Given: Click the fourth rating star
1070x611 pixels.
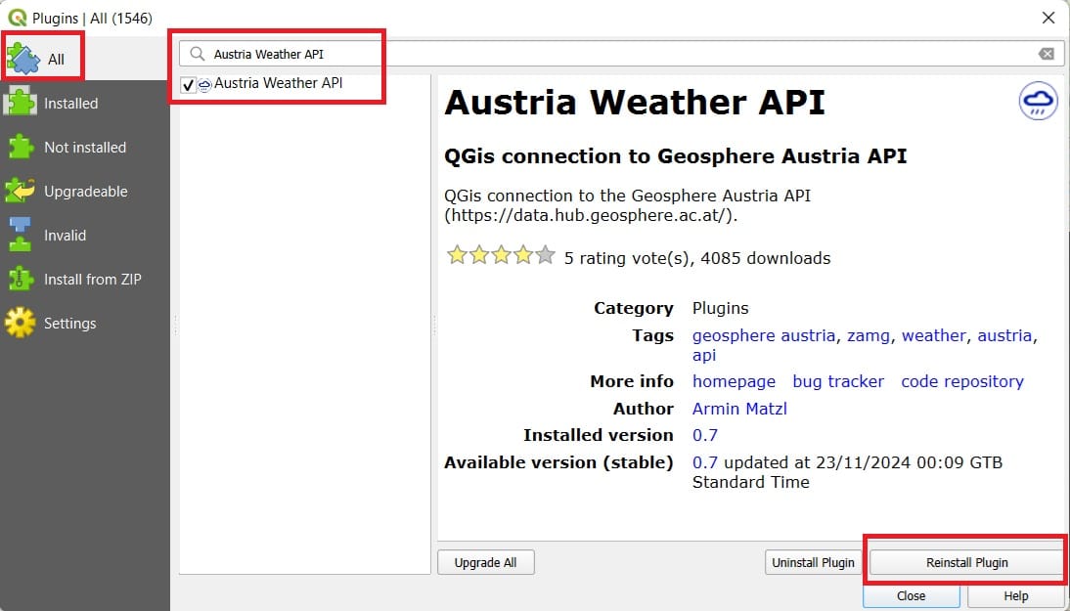Looking at the screenshot, I should coord(522,256).
